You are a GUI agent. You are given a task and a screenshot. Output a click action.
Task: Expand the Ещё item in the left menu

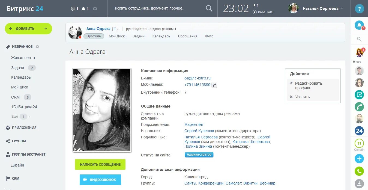tap(15, 116)
